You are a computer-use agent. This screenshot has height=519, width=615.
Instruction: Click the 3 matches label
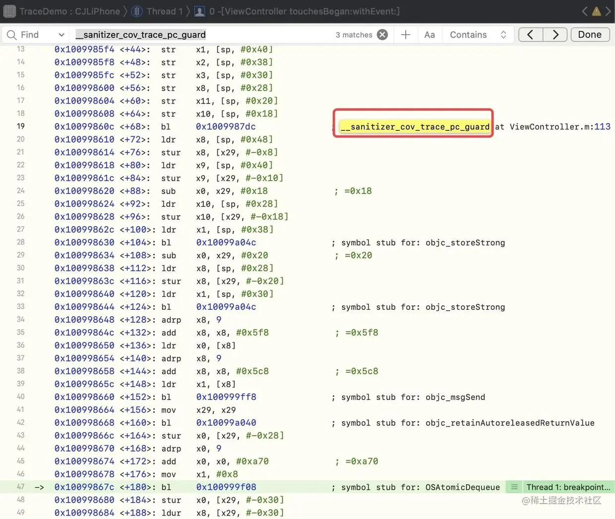point(354,35)
